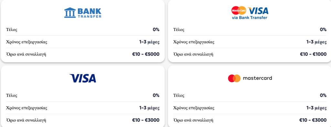Click the VISA card's €10 - €3000 limit
Viewport: 331px width, 127px height.
click(x=146, y=120)
